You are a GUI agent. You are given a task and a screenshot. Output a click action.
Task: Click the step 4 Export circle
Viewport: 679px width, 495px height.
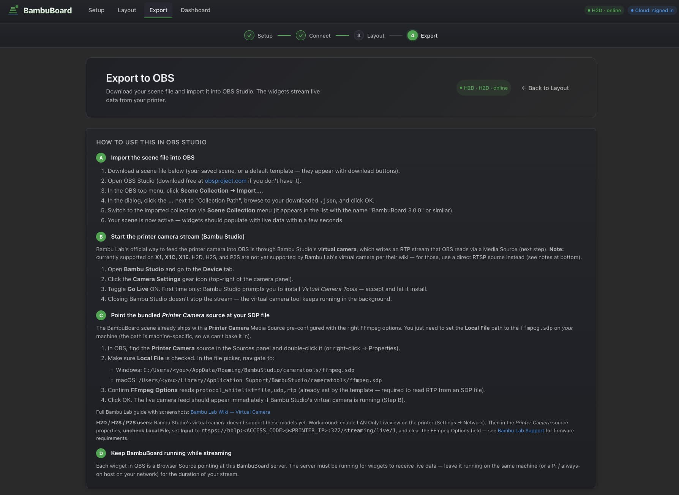pyautogui.click(x=412, y=36)
